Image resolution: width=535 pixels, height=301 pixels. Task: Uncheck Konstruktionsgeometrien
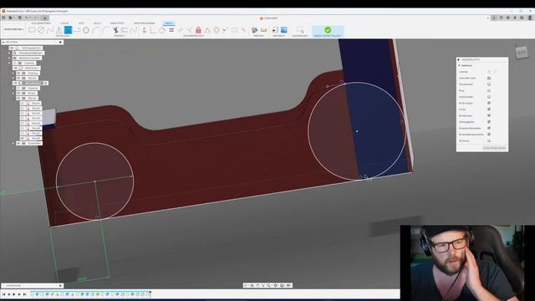489,135
